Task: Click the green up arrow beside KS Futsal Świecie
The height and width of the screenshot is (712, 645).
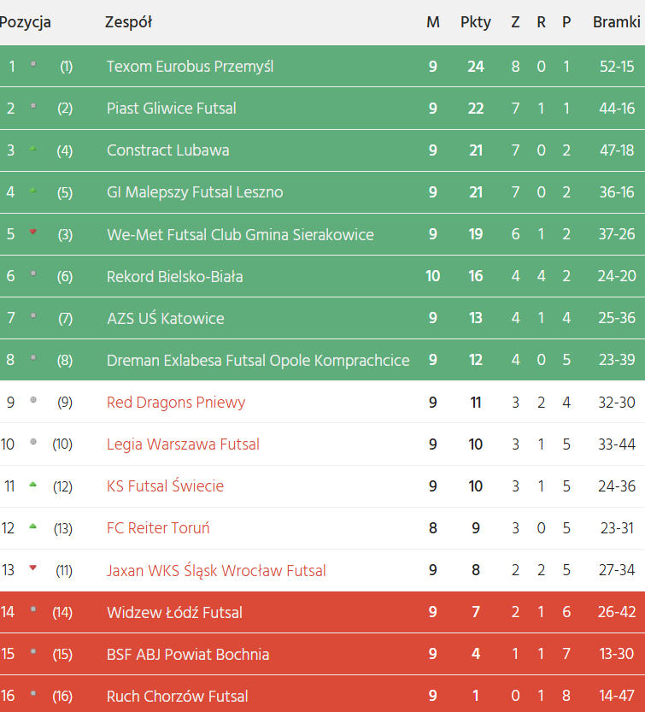Action: point(33,485)
